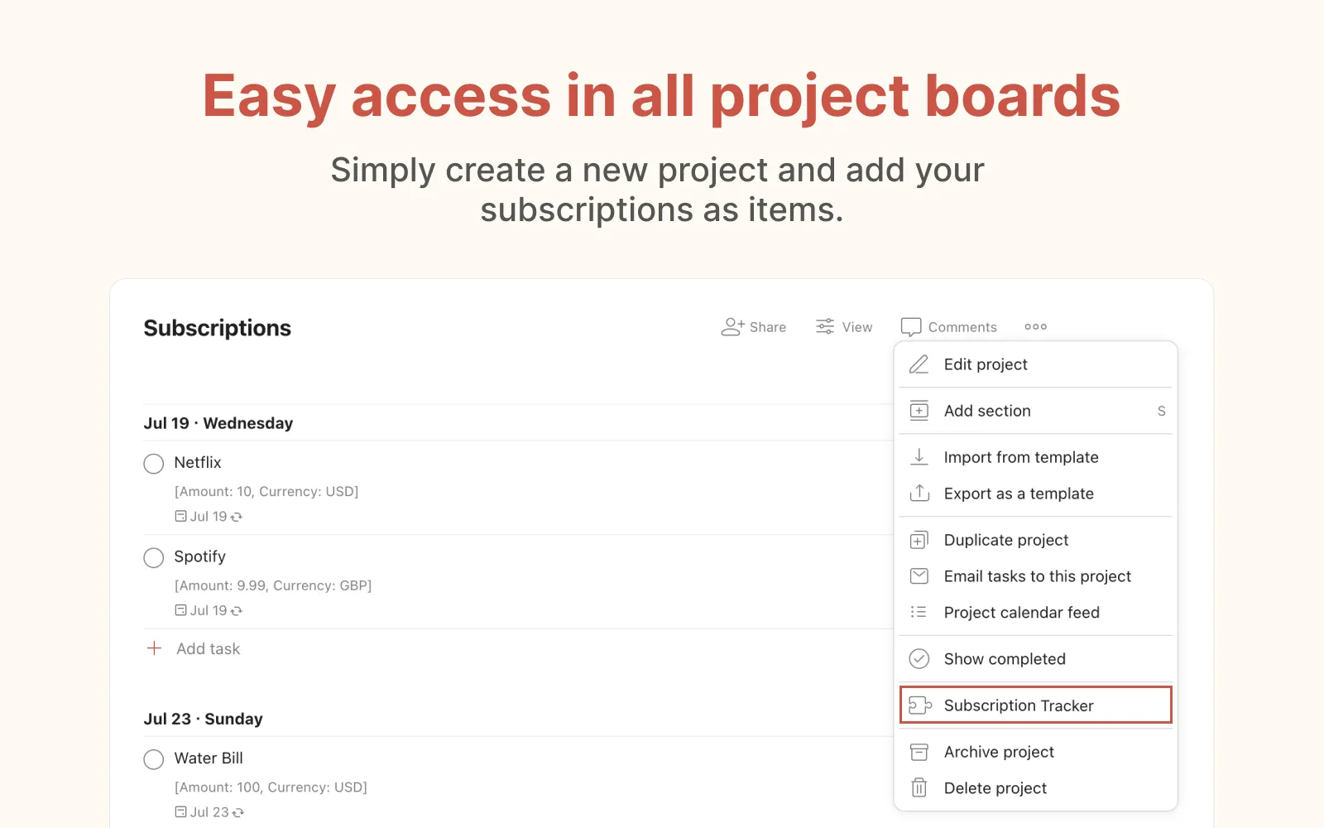Select Add section from the menu
The height and width of the screenshot is (828, 1324).
987,411
